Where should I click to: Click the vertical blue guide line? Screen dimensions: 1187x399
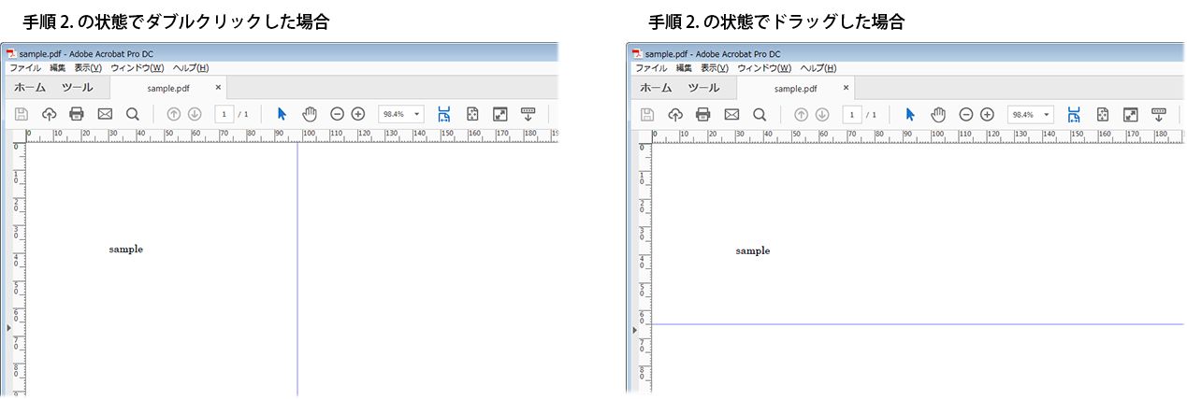297,268
